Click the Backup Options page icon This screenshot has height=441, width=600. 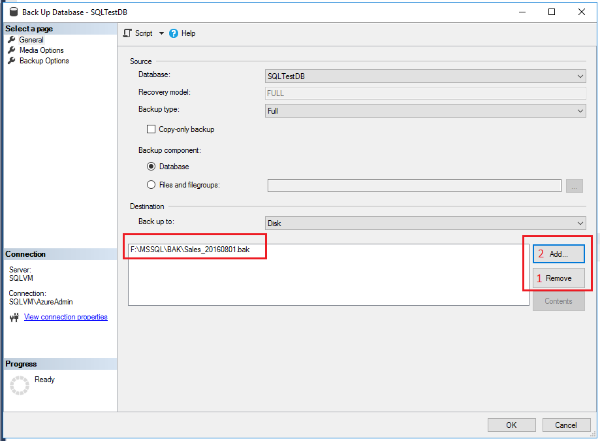[11, 60]
